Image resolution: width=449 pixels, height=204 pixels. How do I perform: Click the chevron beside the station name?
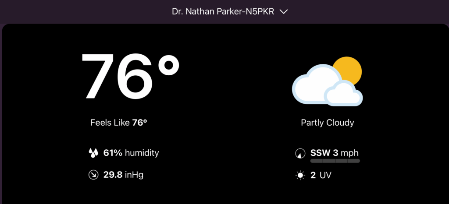tap(283, 12)
